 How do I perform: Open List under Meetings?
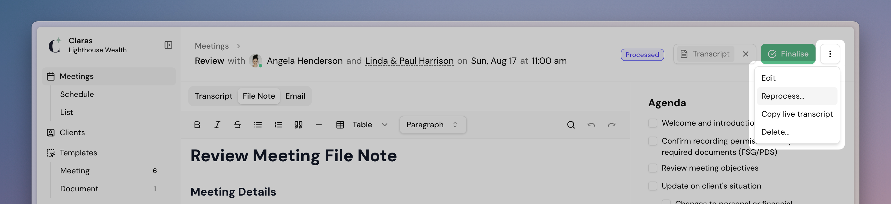(66, 112)
